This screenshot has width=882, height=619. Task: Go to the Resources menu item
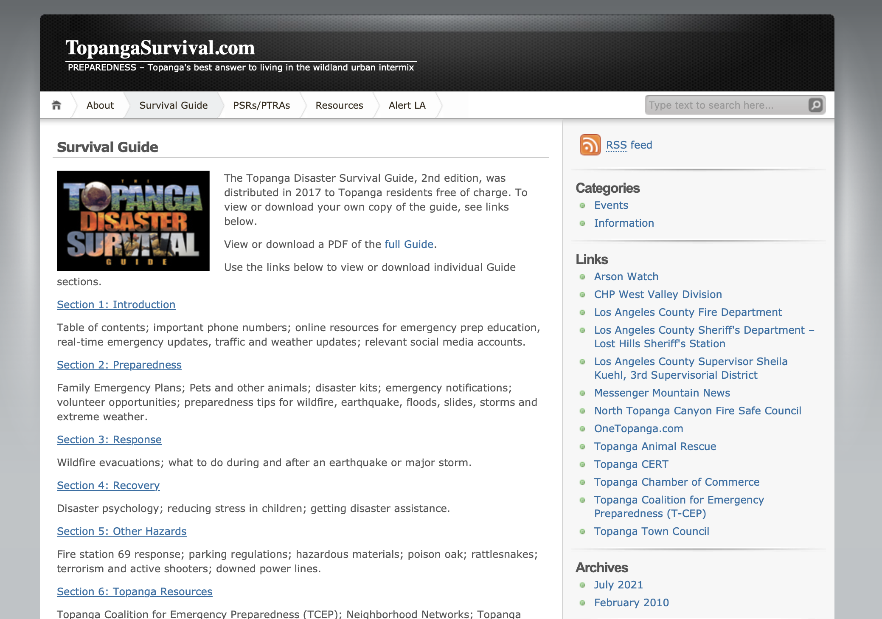click(x=339, y=105)
